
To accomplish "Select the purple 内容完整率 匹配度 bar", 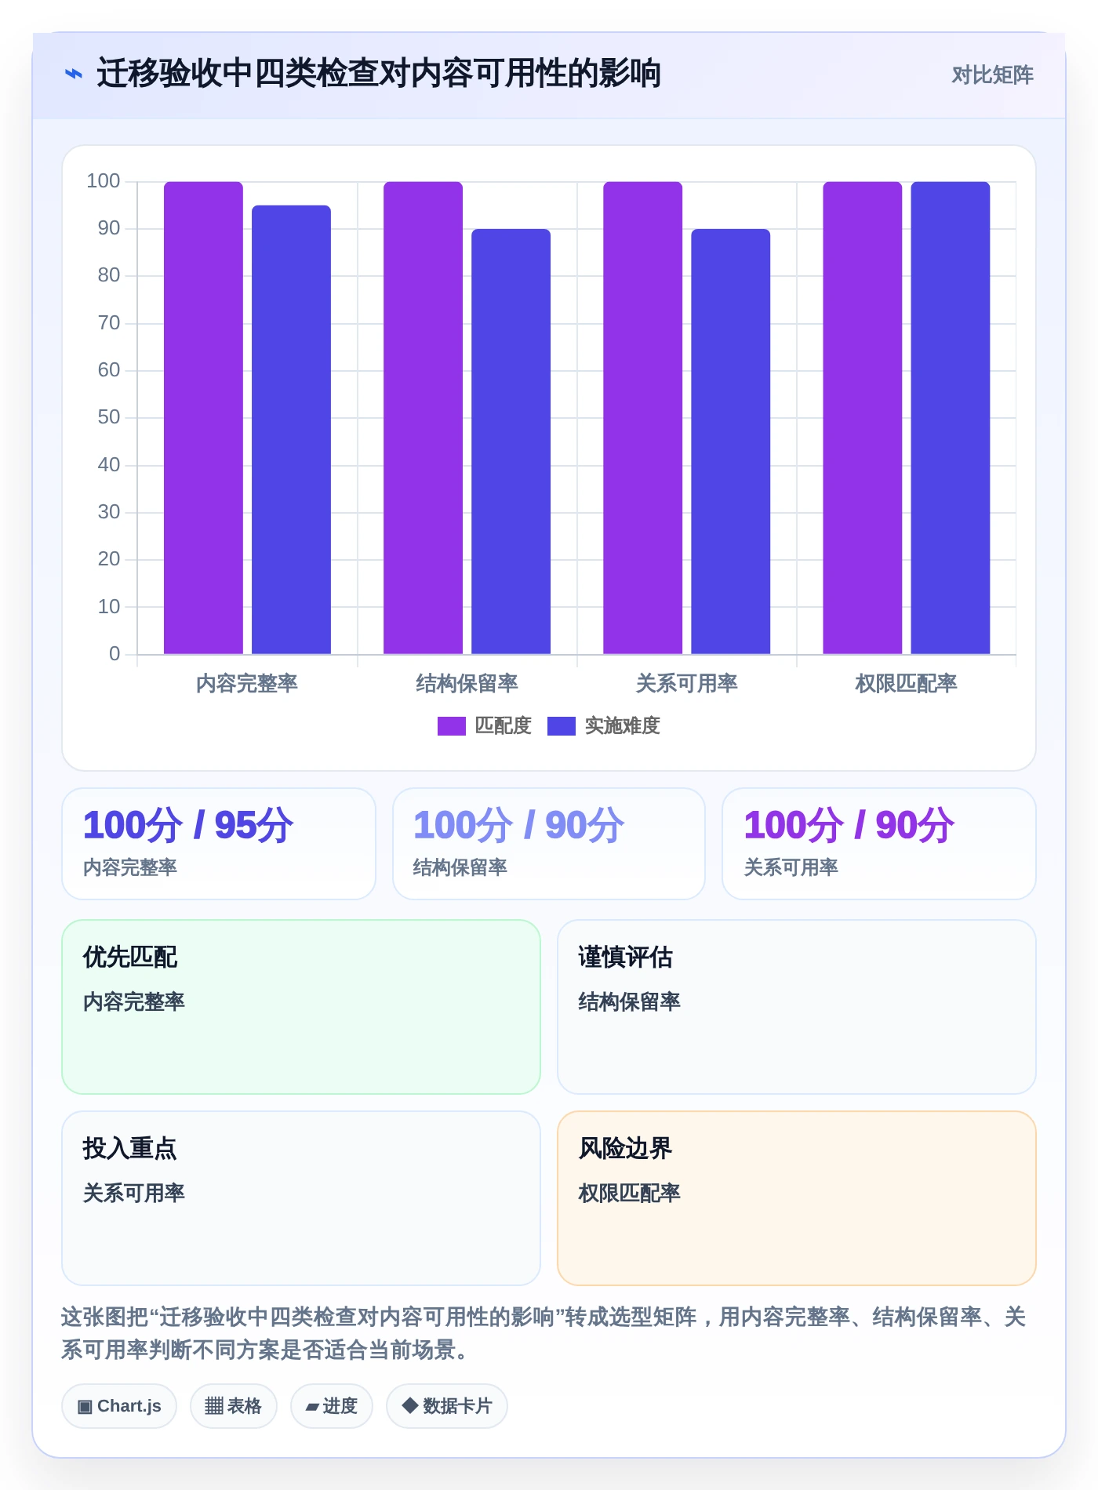I will 203,417.
